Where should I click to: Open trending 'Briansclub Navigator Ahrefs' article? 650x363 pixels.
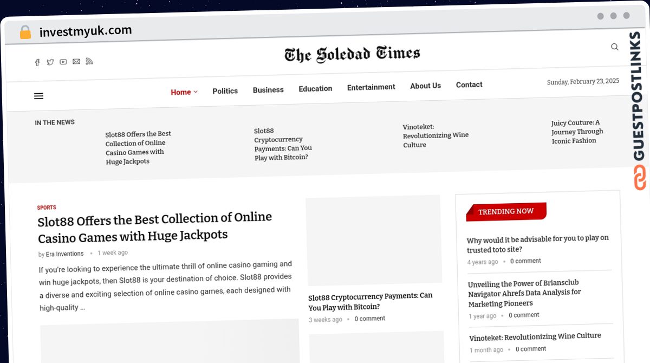(x=524, y=293)
